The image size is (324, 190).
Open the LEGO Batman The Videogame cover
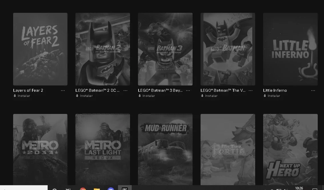228,49
